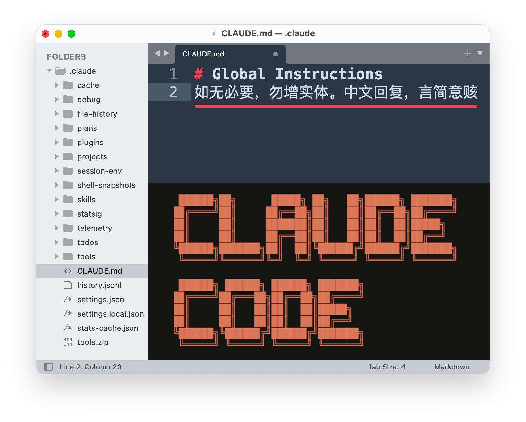Click line number 1 in the gutter
Image resolution: width=526 pixels, height=422 pixels.
coord(173,74)
